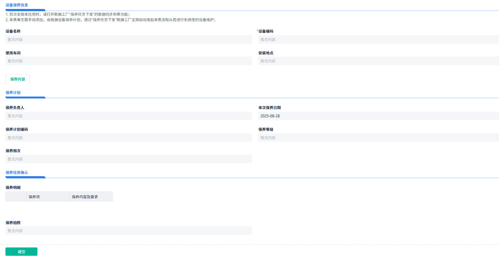
Task: Open the 本次保养日期 date field
Action: [379, 116]
